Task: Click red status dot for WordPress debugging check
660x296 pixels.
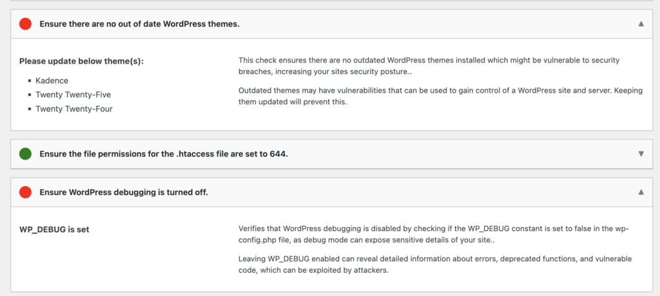Action: tap(26, 192)
